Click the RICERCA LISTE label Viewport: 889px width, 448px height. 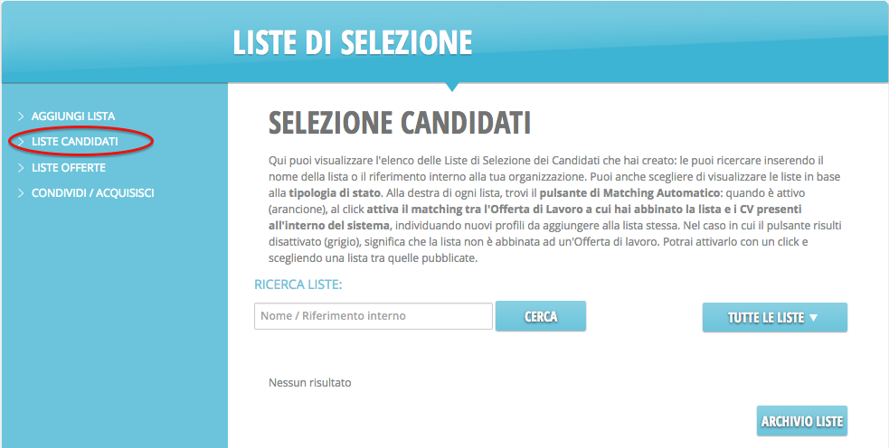[298, 285]
